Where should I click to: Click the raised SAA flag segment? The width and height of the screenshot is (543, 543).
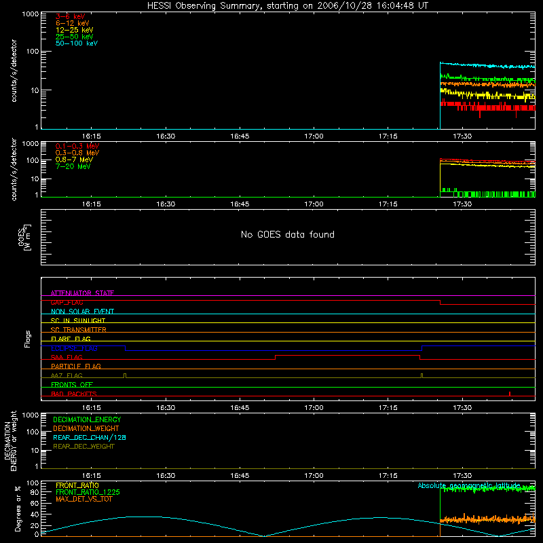[x=348, y=355]
